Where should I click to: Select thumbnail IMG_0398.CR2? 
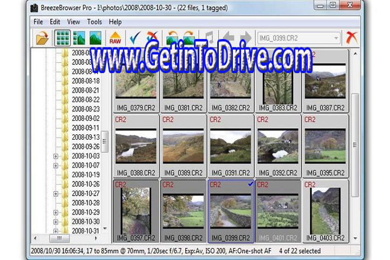[x=183, y=211]
